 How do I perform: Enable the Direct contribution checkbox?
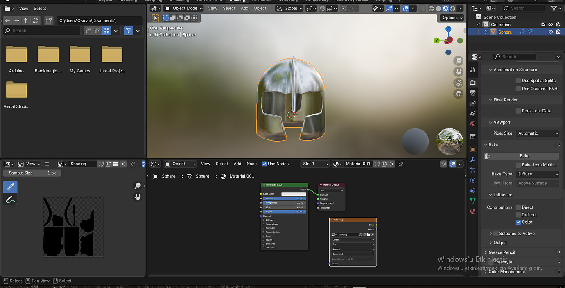[518, 207]
